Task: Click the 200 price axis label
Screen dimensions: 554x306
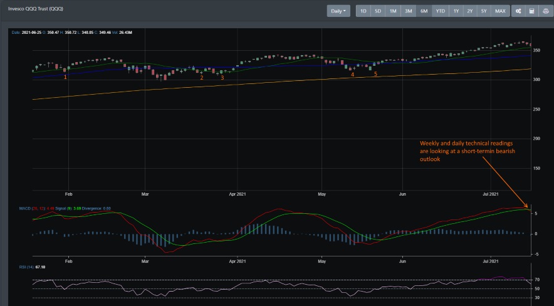Action: pos(536,139)
